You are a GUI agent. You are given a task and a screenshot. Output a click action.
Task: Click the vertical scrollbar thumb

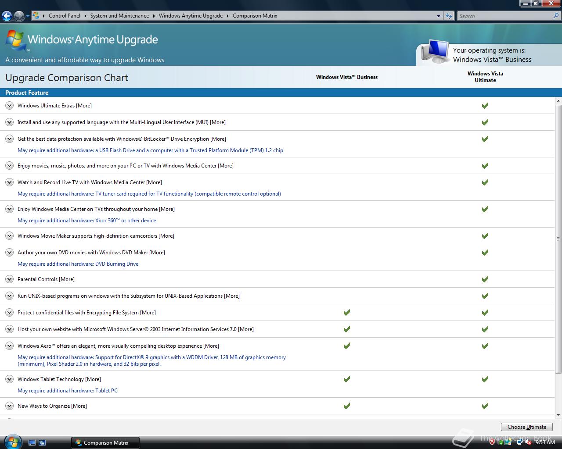coord(558,239)
